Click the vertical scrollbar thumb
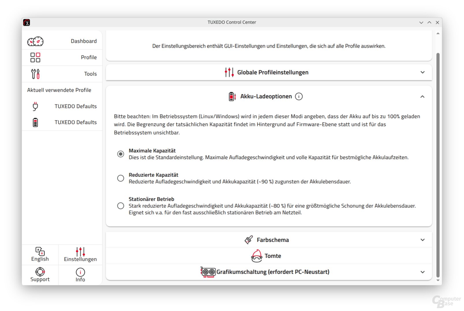 click(x=438, y=165)
